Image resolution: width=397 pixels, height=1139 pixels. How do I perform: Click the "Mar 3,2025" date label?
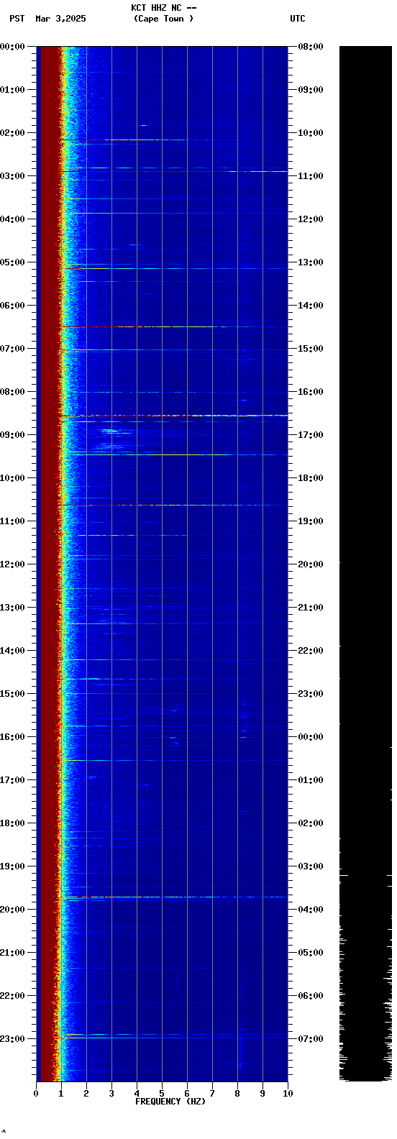(60, 19)
